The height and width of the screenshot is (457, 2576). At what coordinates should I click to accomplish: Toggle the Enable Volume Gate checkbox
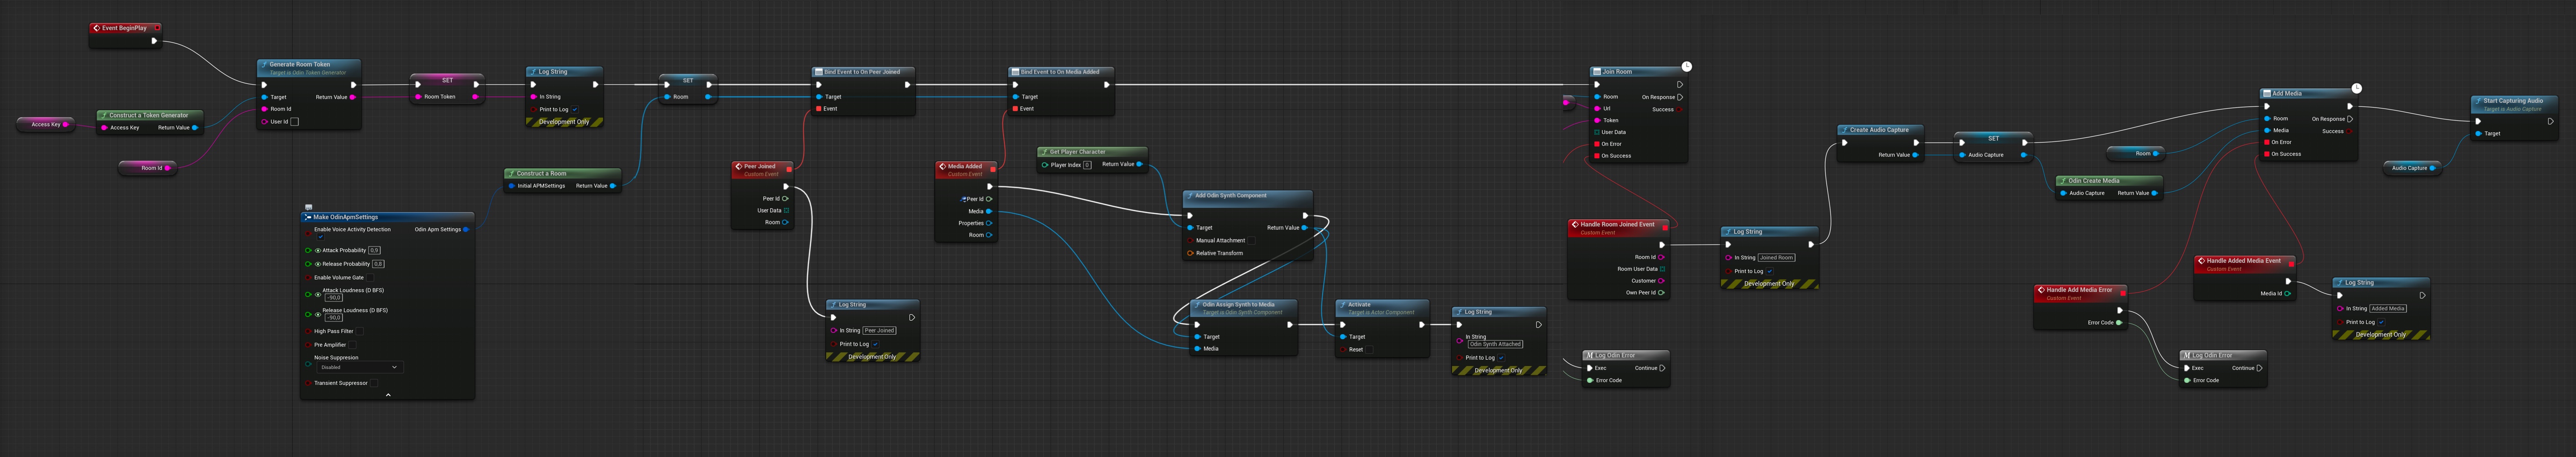point(369,278)
